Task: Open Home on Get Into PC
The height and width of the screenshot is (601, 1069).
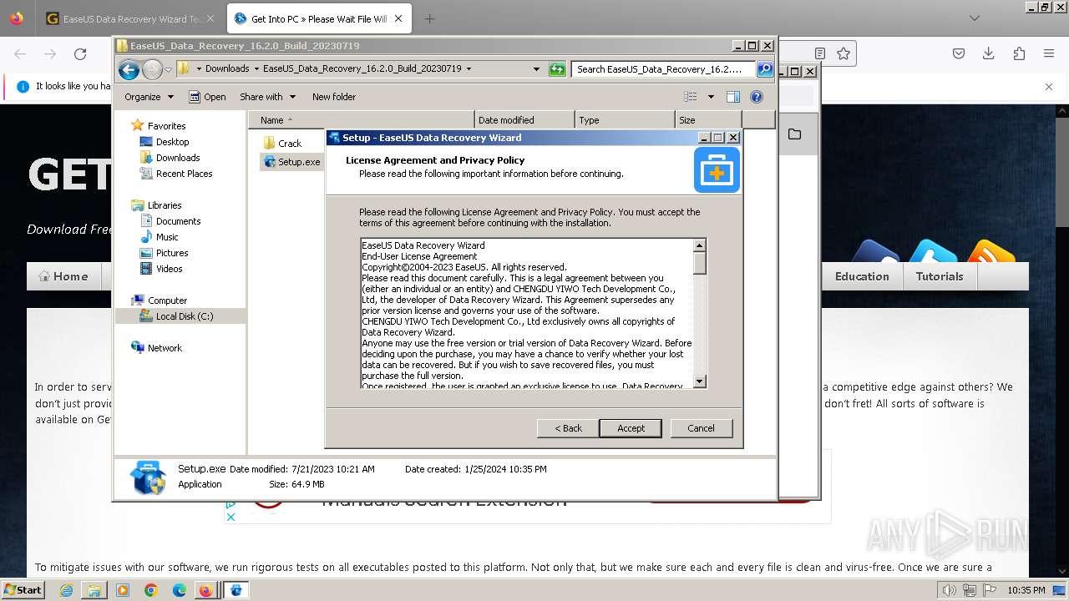Action: point(63,276)
